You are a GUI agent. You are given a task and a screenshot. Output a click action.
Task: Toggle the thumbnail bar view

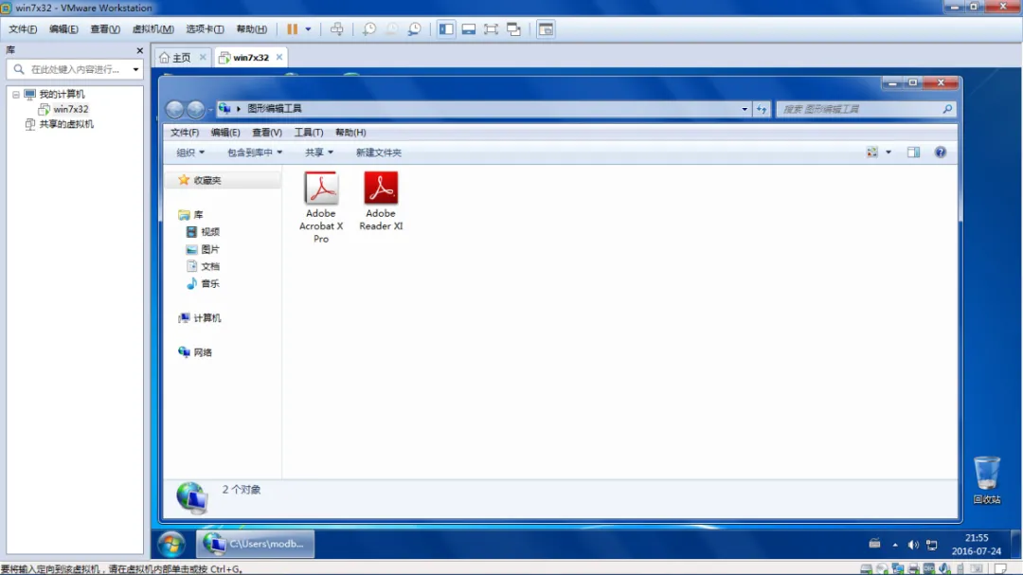[469, 28]
